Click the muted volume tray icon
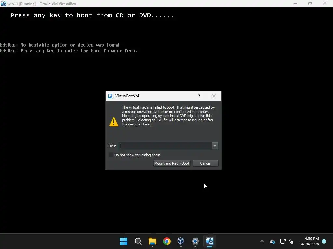The width and height of the screenshot is (333, 249). (291, 241)
